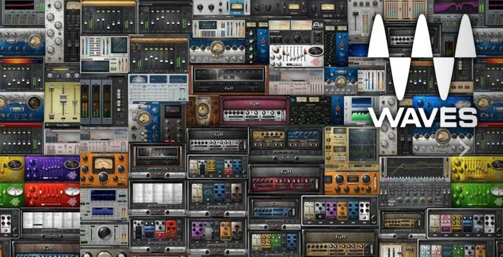Select the red fader plugin with meters
This screenshot has width=503, height=257.
coord(52,195)
